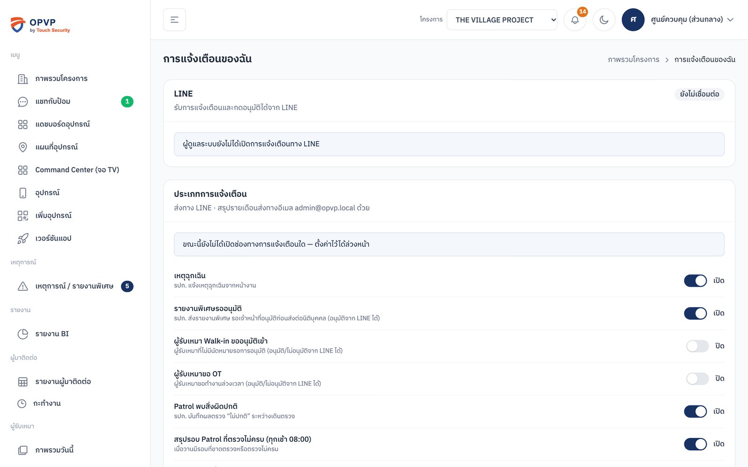Disable the เหตุฉุกเฉิน notification toggle
Image resolution: width=748 pixels, height=467 pixels.
click(x=695, y=281)
